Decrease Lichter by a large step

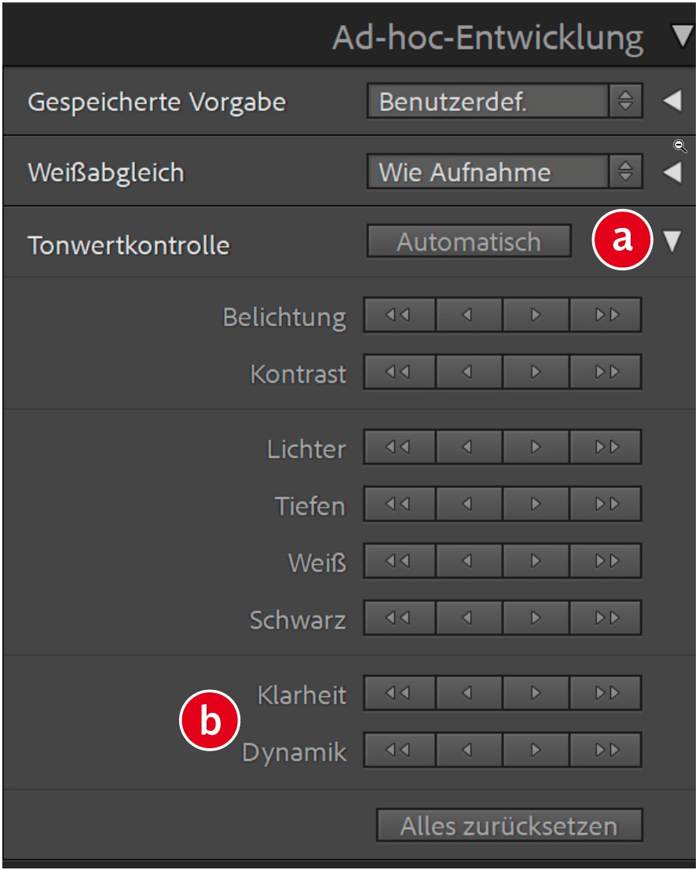click(399, 447)
